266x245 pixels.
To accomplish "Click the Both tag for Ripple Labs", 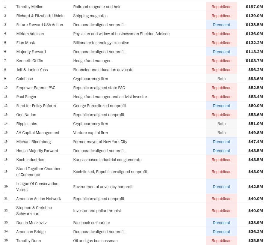I will pyautogui.click(x=221, y=124).
